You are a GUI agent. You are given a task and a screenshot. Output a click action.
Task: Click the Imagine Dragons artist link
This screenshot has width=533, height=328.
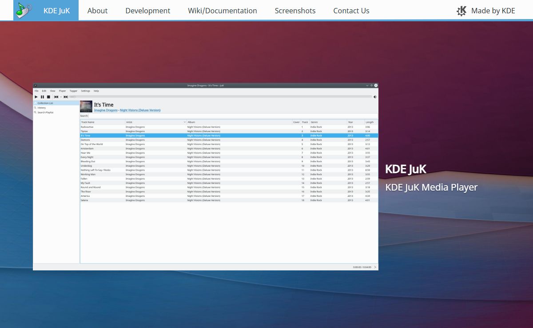point(106,110)
